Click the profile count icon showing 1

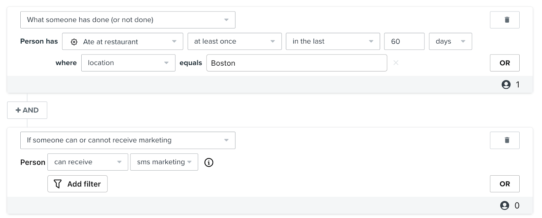click(506, 85)
